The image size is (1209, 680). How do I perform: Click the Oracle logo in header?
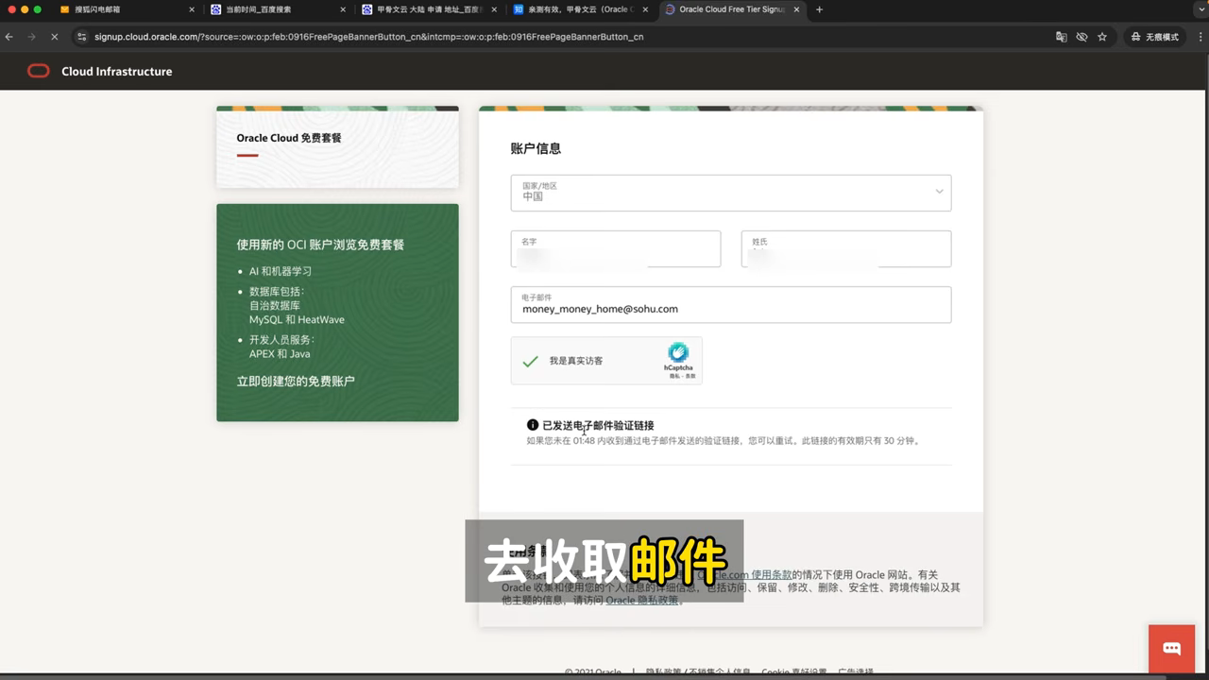38,71
